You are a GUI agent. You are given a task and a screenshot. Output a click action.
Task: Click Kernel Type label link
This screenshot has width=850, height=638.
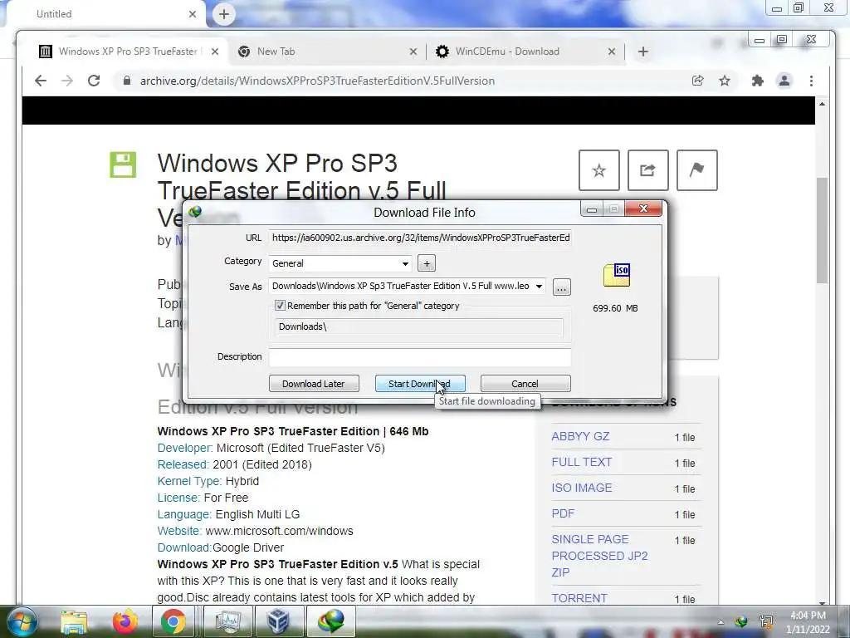pyautogui.click(x=189, y=481)
